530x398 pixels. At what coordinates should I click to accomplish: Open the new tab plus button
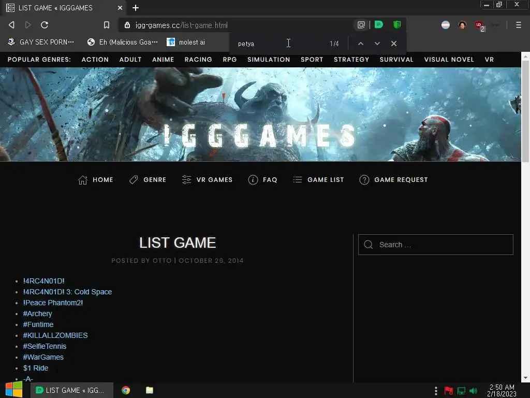pyautogui.click(x=136, y=8)
